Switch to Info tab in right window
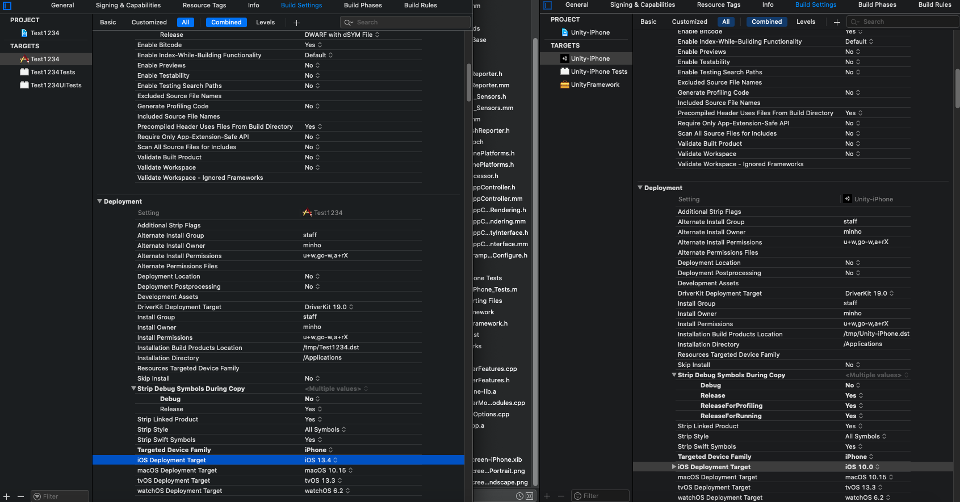The height and width of the screenshot is (502, 960). click(768, 5)
